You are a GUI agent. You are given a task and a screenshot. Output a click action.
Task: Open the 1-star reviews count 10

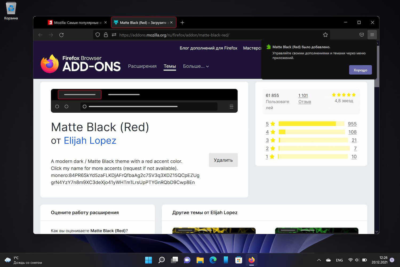[354, 157]
